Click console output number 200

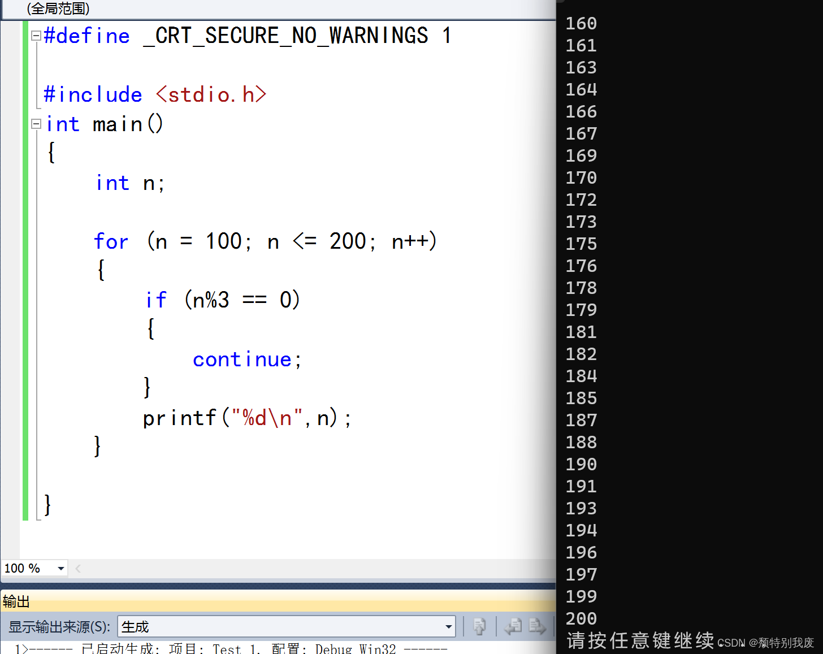pos(581,618)
